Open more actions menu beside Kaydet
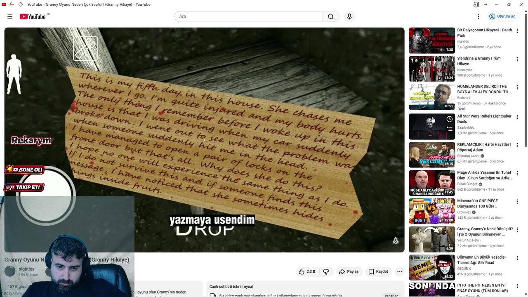This screenshot has height=297, width=528. [x=399, y=271]
